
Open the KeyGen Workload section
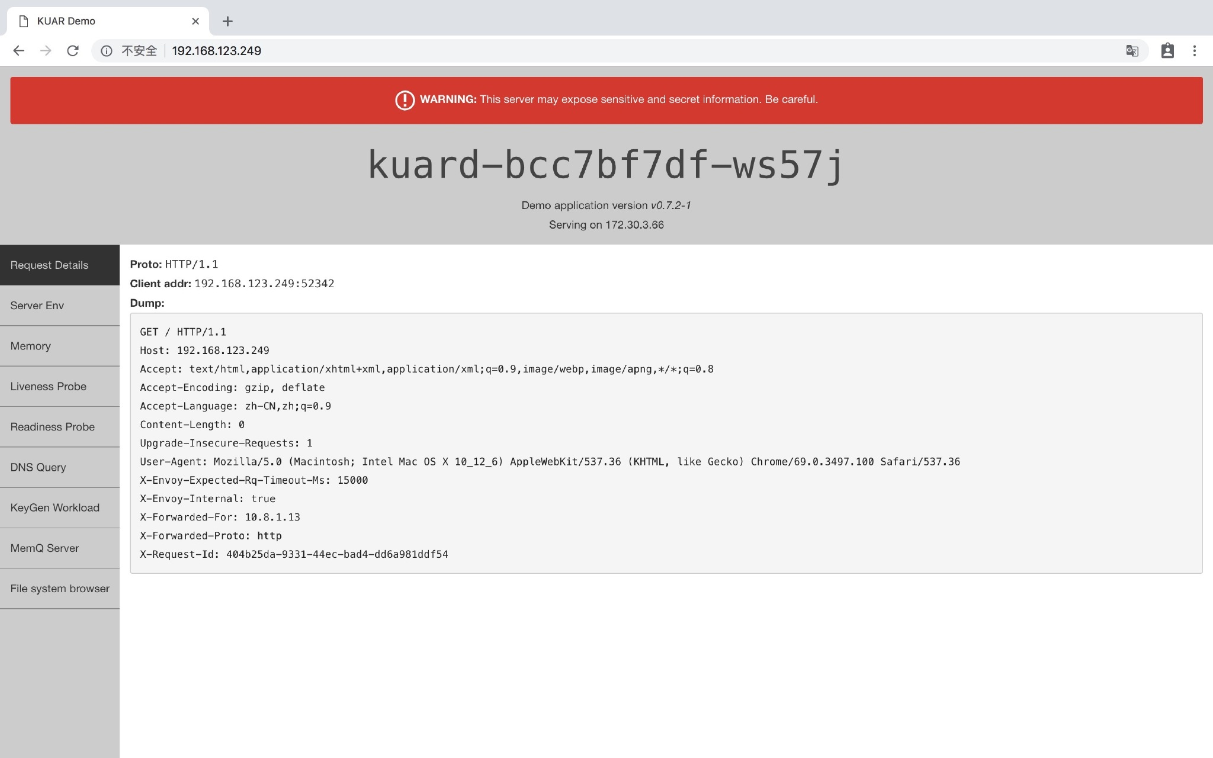[x=59, y=508]
